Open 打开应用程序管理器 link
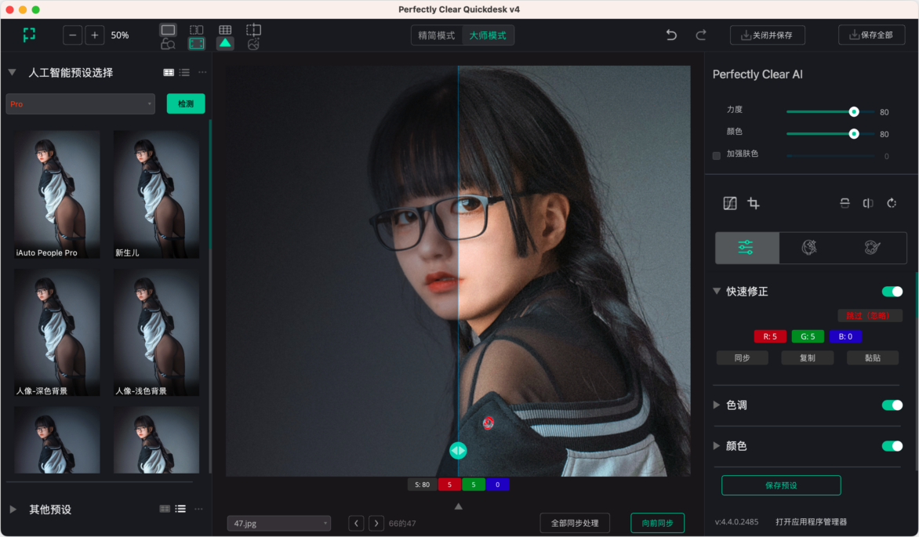This screenshot has height=537, width=919. (811, 522)
